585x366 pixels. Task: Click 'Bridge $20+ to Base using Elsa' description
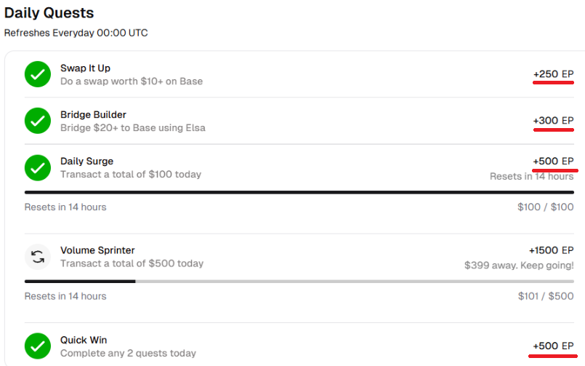point(133,128)
